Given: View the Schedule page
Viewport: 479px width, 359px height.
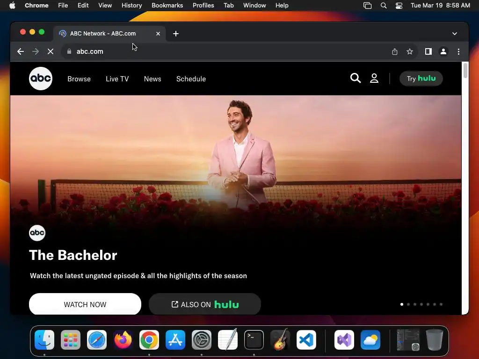Looking at the screenshot, I should (x=191, y=79).
